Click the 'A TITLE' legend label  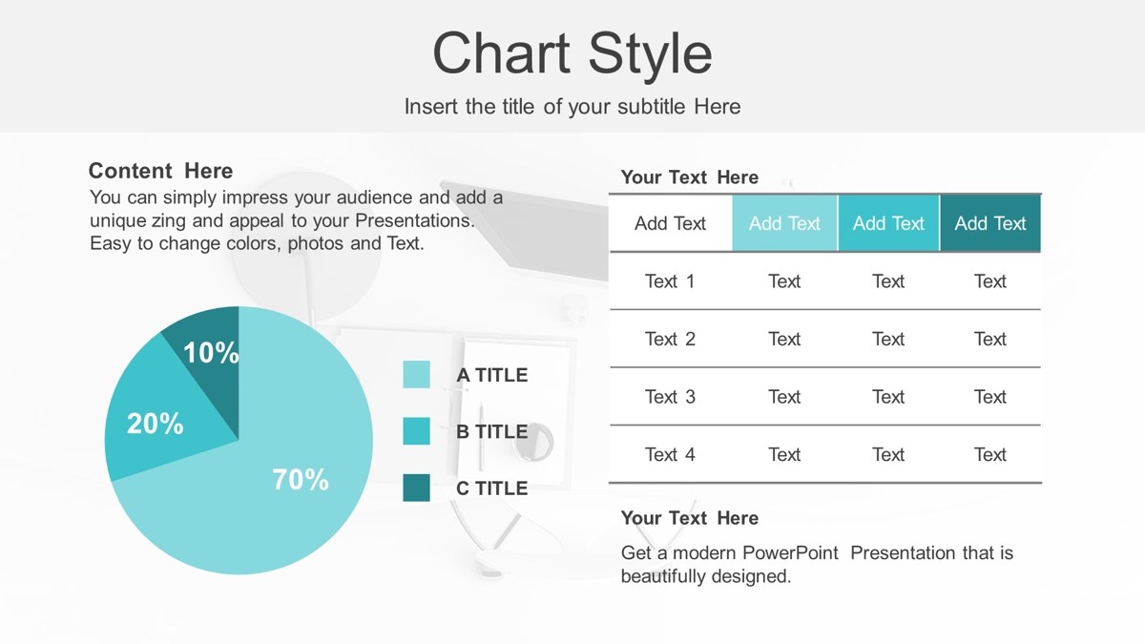pyautogui.click(x=491, y=375)
